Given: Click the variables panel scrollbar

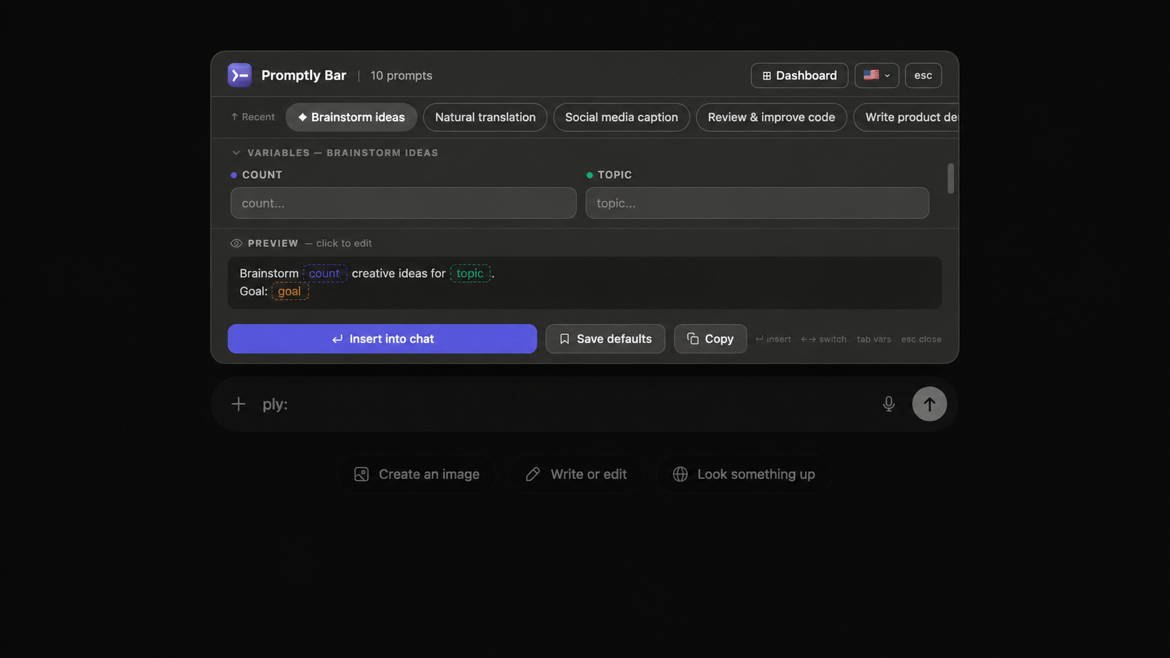Looking at the screenshot, I should point(950,178).
